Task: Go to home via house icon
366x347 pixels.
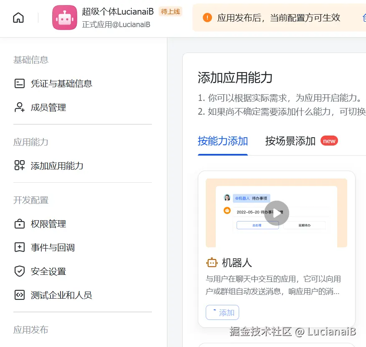Action: pos(18,18)
